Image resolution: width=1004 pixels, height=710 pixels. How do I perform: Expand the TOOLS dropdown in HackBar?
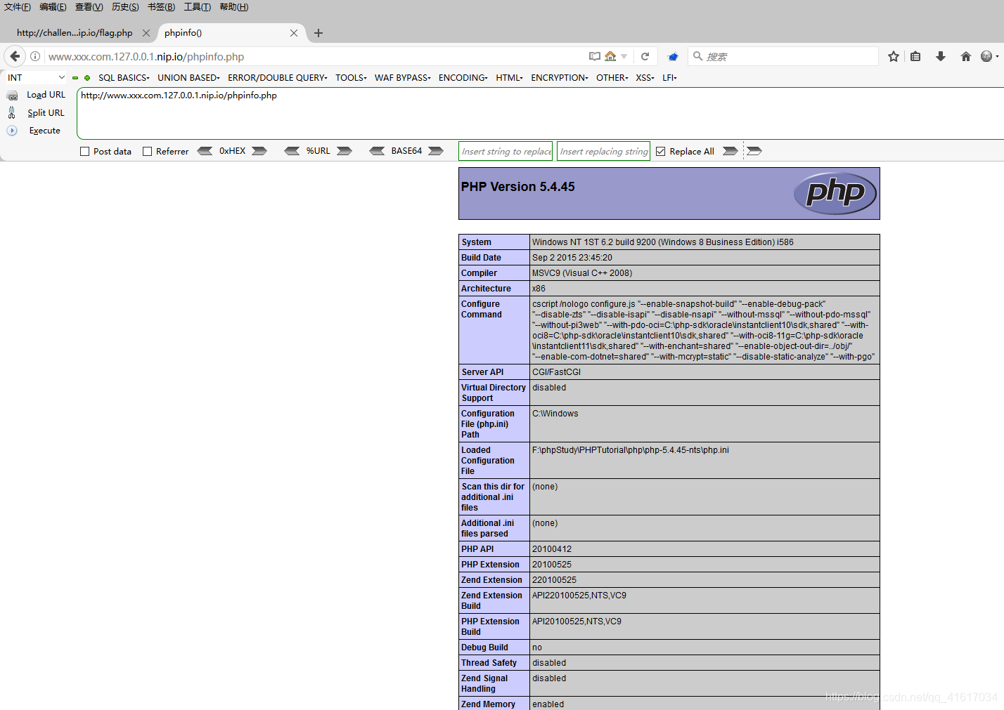(351, 78)
